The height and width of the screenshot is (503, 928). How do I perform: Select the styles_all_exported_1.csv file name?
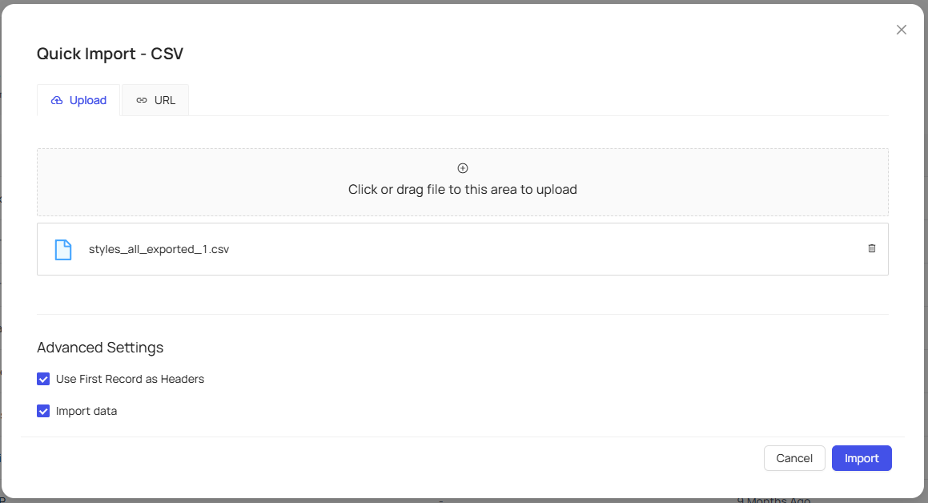coord(159,249)
